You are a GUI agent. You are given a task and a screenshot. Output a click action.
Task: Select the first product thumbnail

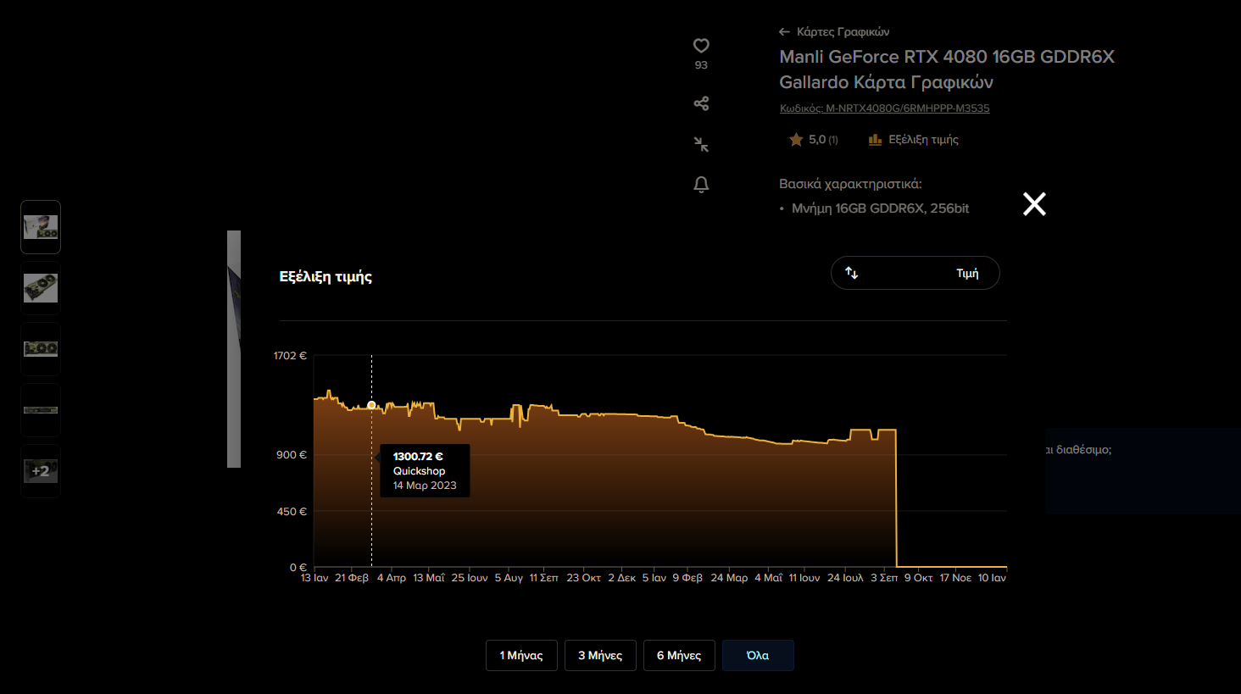pos(41,227)
